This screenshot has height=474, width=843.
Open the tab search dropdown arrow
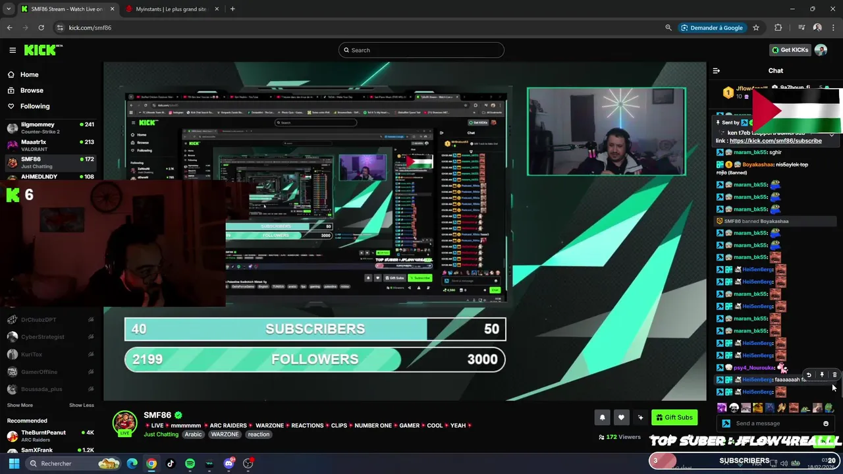[9, 9]
